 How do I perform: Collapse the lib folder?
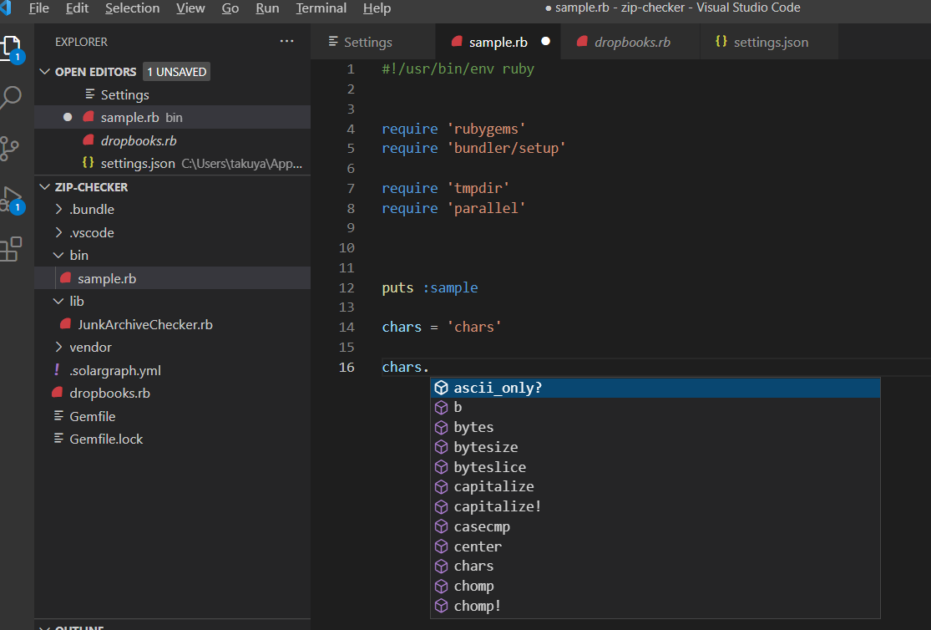(58, 302)
